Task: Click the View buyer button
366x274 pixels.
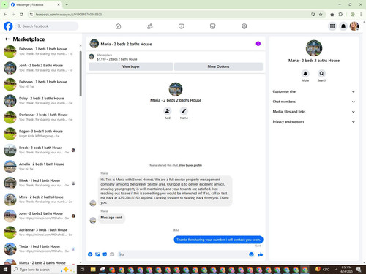Action: 131,66
